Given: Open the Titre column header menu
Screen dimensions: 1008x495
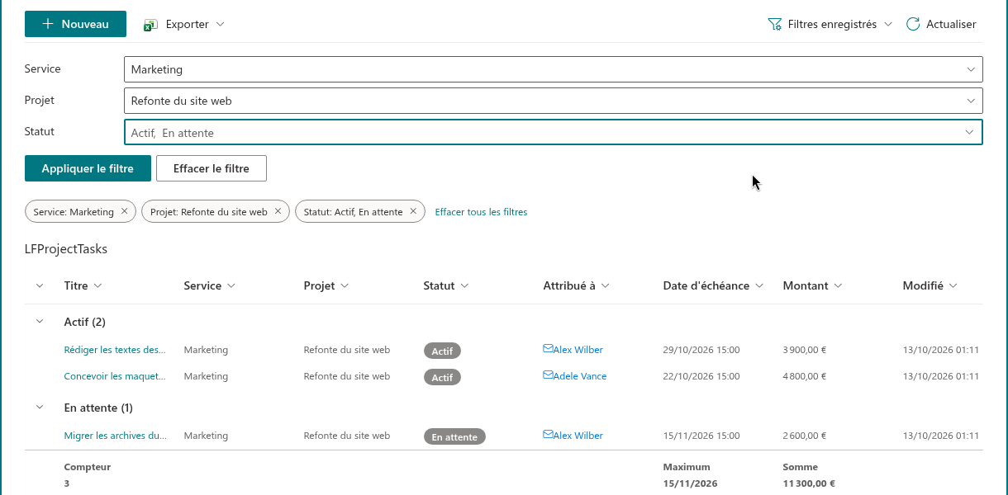Looking at the screenshot, I should pos(83,285).
